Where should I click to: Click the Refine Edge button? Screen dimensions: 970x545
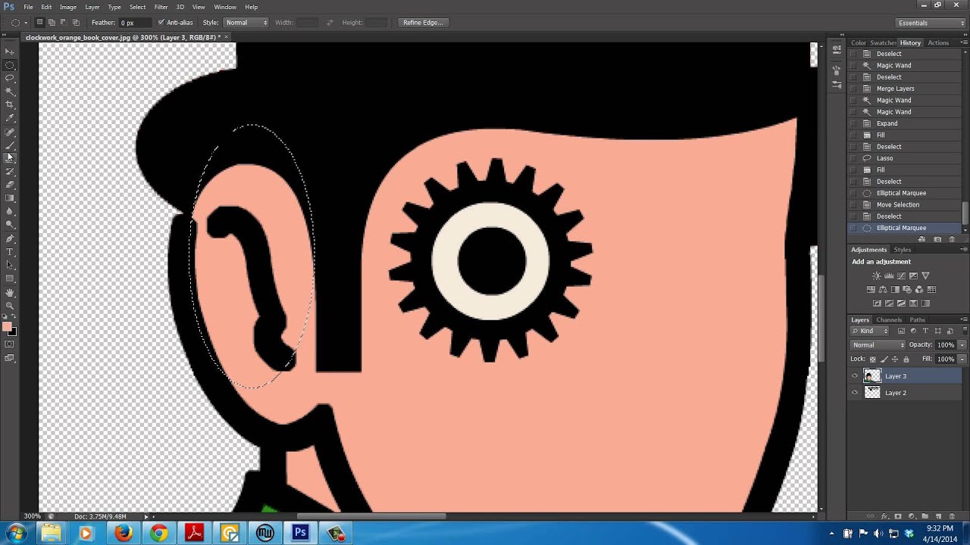pos(423,23)
